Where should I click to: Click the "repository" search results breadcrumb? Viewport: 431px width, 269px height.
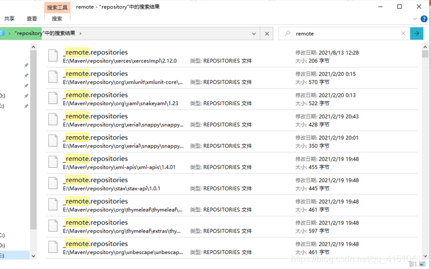[44, 33]
